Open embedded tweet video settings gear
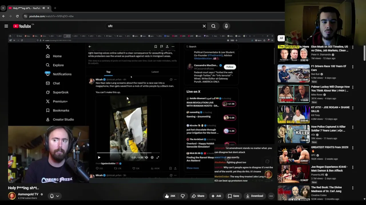Screen dimensions: 366x205 (x=152, y=157)
